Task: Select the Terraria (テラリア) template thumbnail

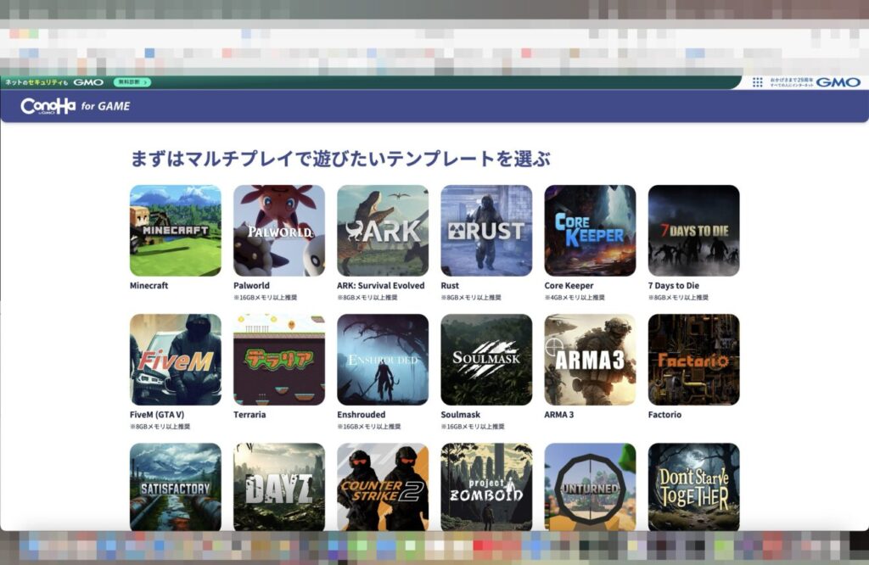Action: 278,360
